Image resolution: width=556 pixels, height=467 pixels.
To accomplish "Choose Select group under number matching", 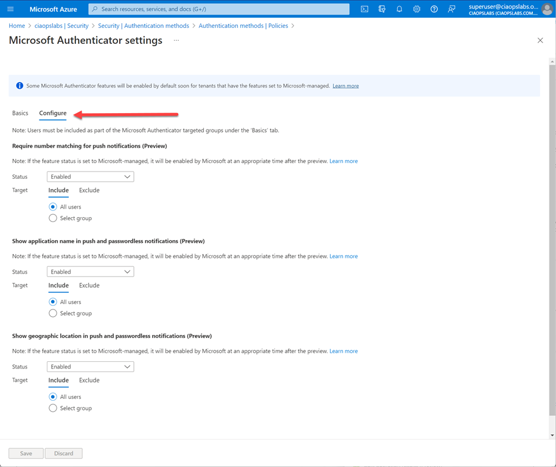I will (53, 218).
